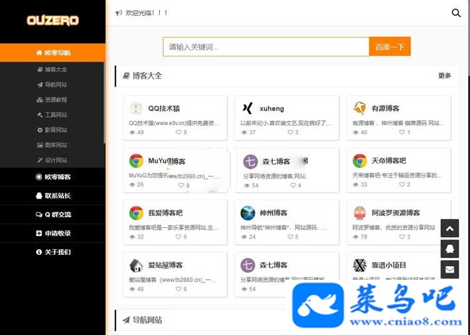This screenshot has width=470, height=335.
Task: Click heart like icon on xuheng card
Action: point(290,132)
